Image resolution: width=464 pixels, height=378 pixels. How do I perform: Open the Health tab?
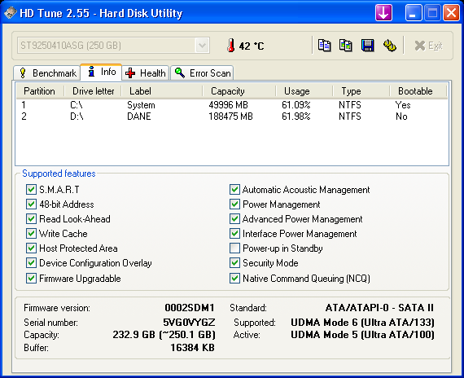point(145,73)
